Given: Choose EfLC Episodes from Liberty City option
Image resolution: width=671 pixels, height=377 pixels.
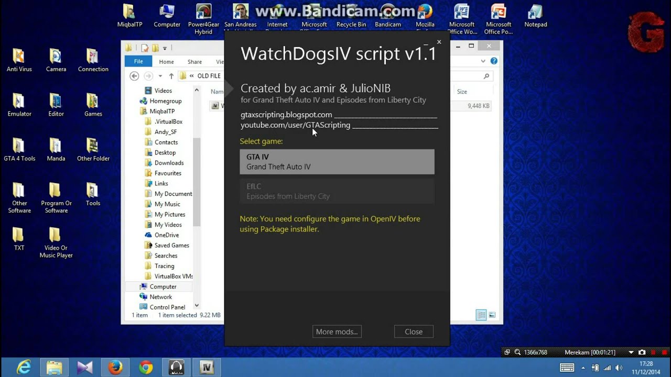Looking at the screenshot, I should point(337,191).
